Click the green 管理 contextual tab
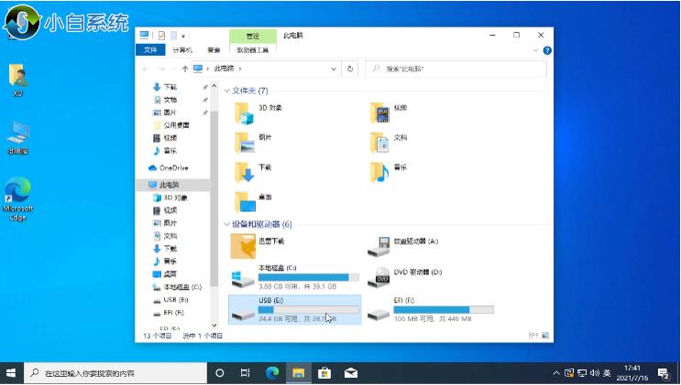This screenshot has height=385, width=681. pyautogui.click(x=252, y=36)
